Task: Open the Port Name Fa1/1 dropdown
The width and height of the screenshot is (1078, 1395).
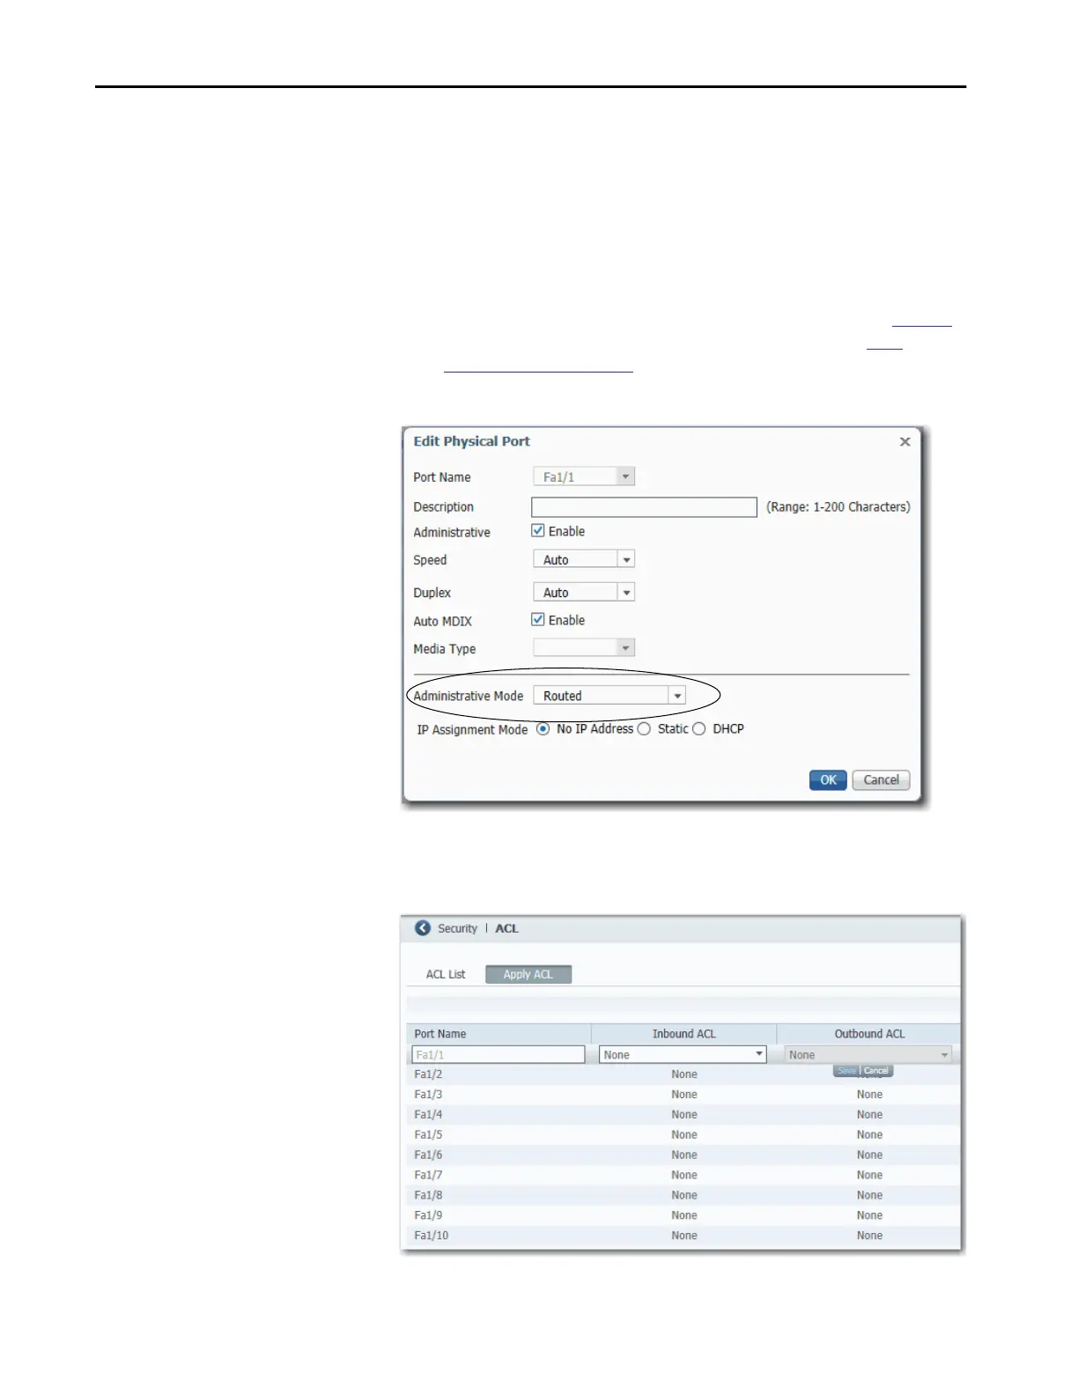Action: [584, 476]
